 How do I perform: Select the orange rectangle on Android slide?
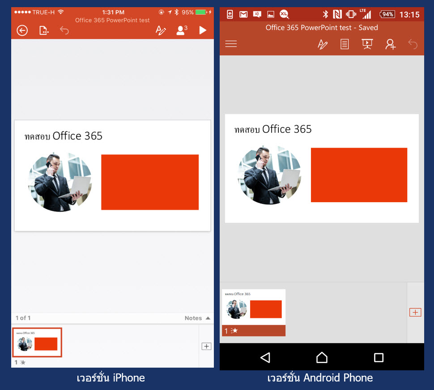coord(359,175)
